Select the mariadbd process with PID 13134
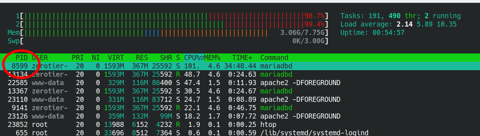This screenshot has width=480, height=136. tap(240, 74)
